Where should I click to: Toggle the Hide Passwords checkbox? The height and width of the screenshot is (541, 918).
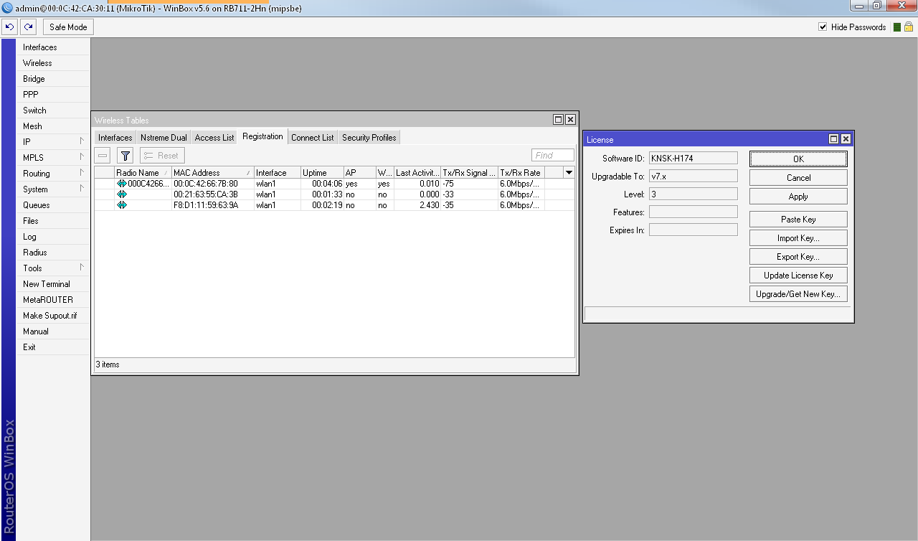823,27
